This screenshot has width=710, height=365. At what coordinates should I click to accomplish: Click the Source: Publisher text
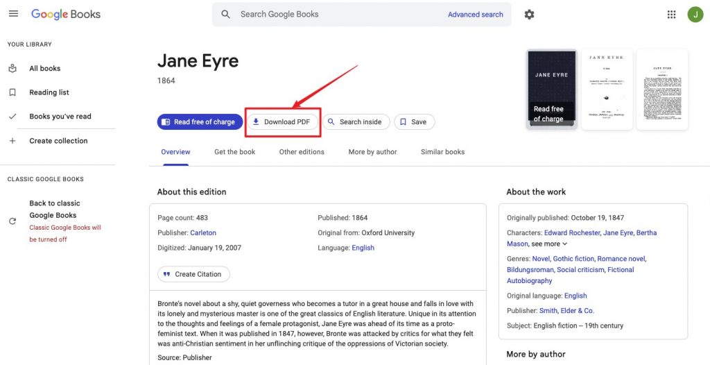pyautogui.click(x=184, y=357)
